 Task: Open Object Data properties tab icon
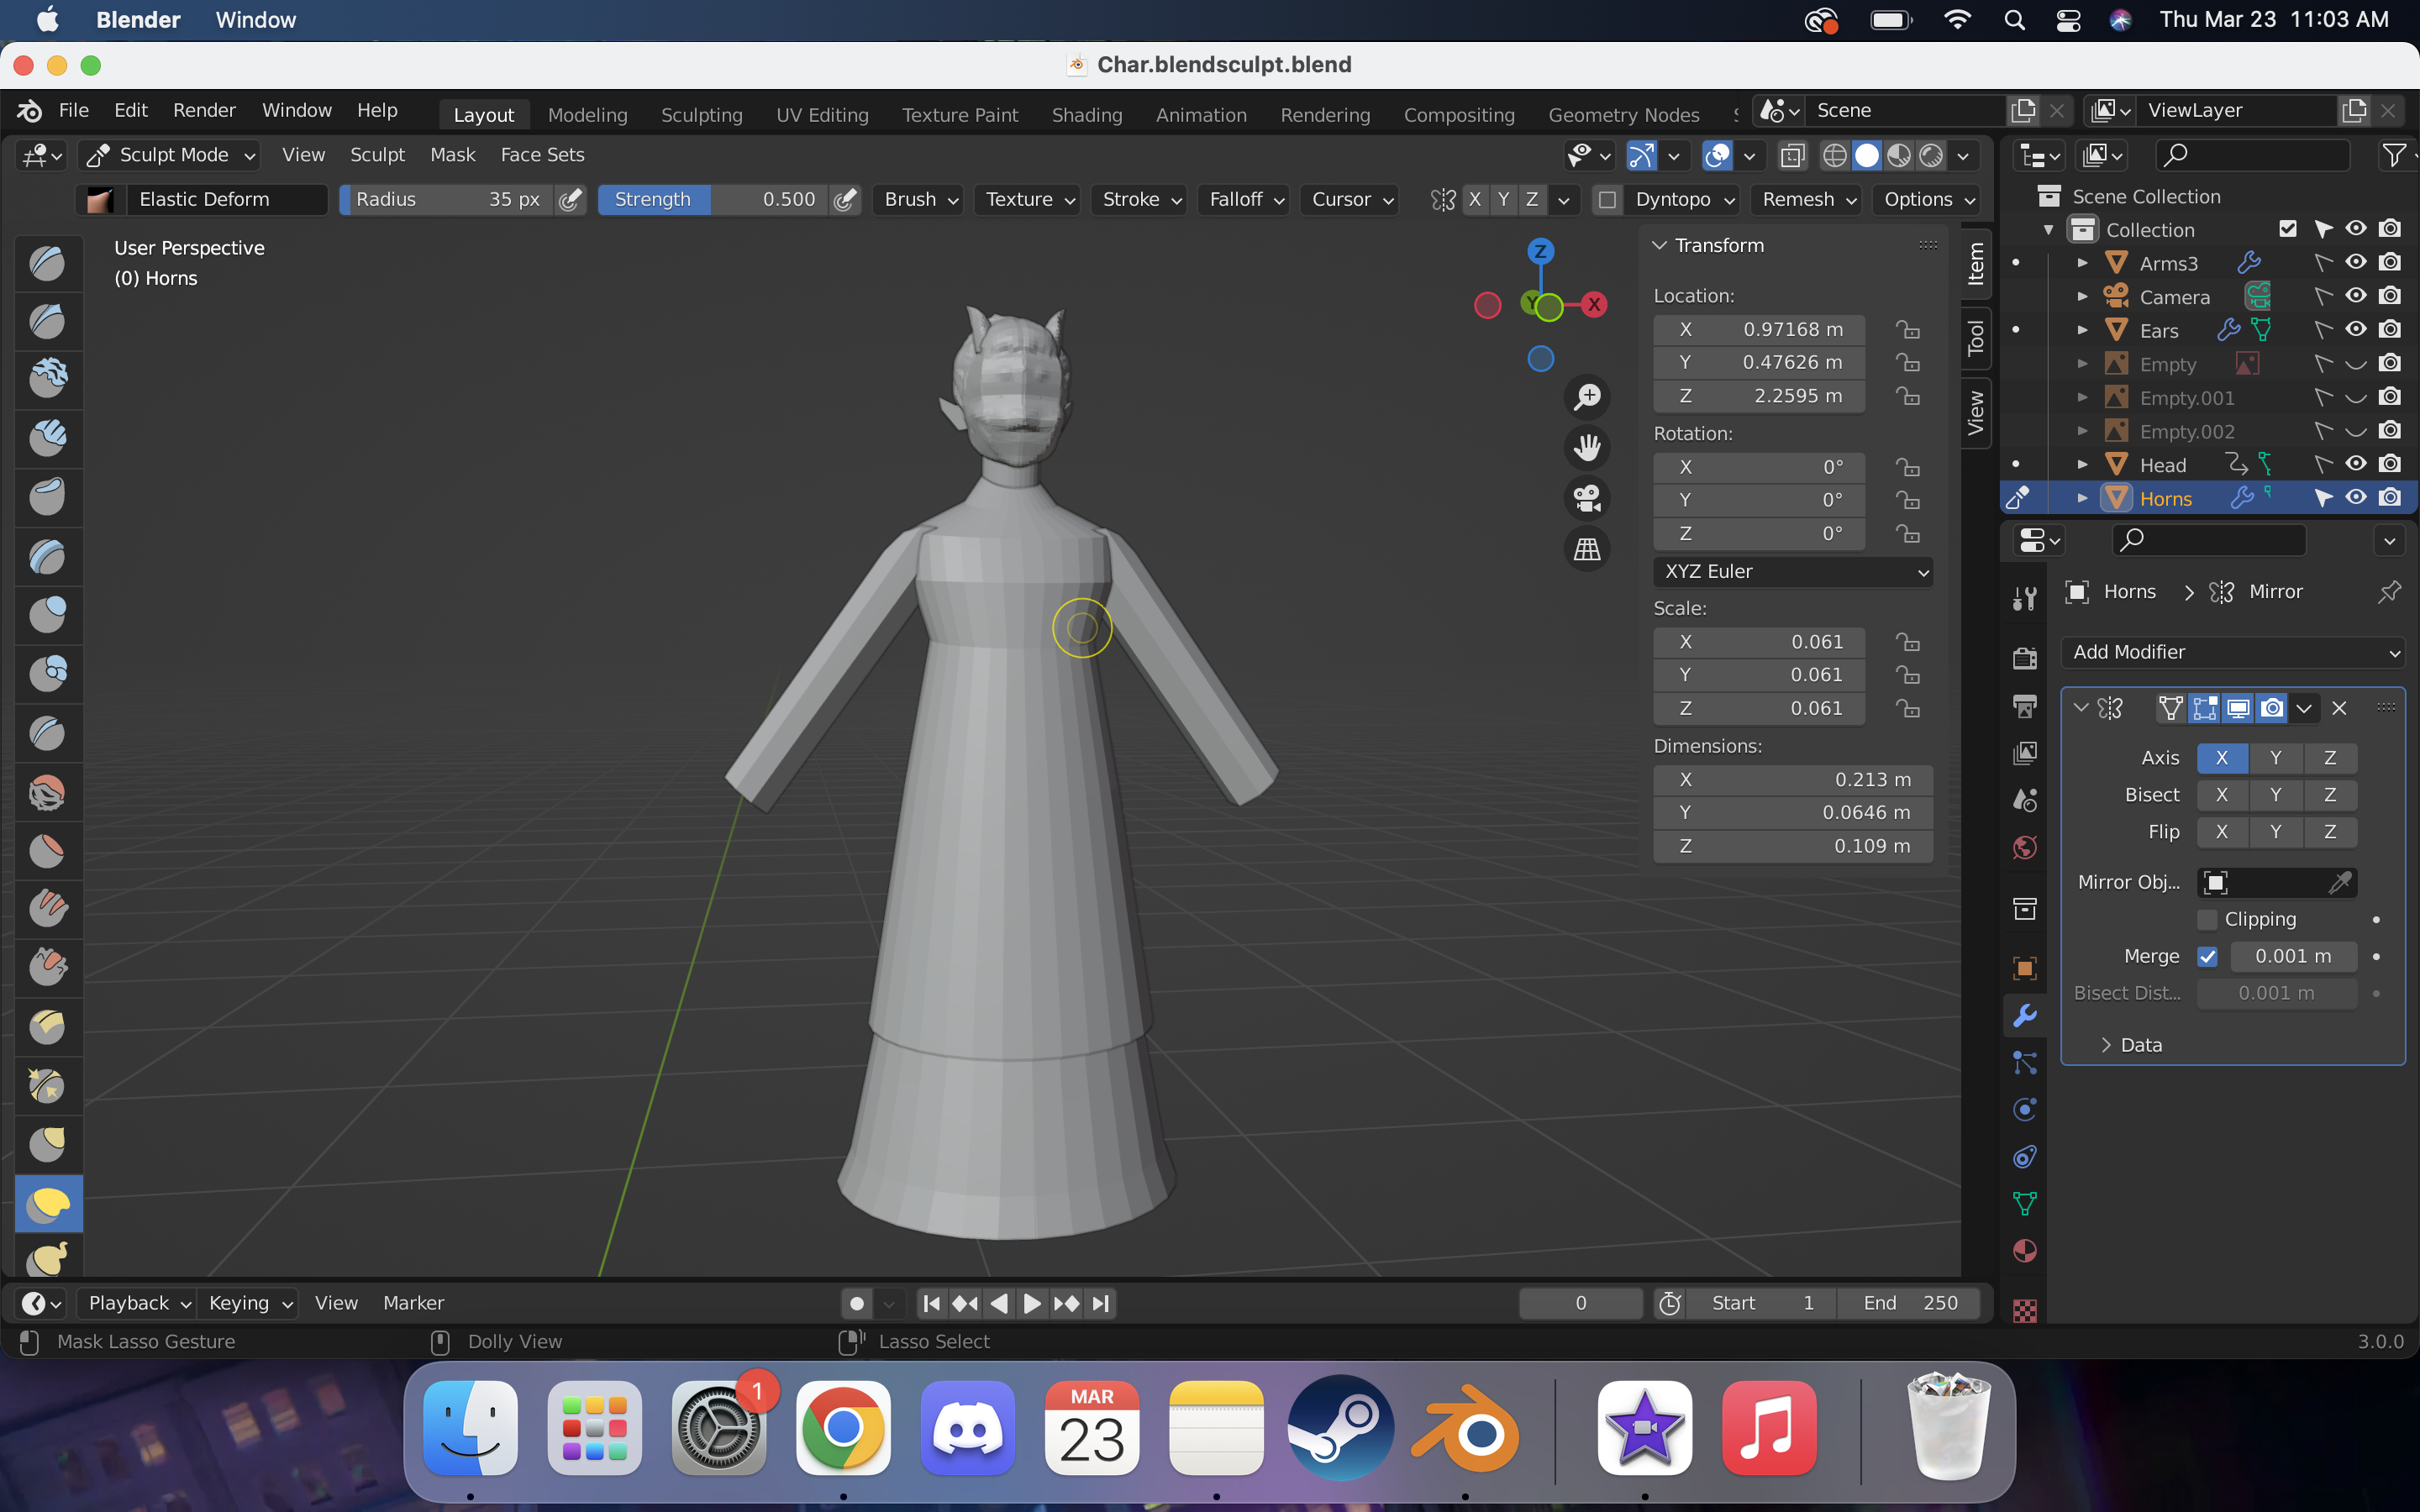tap(2025, 1204)
